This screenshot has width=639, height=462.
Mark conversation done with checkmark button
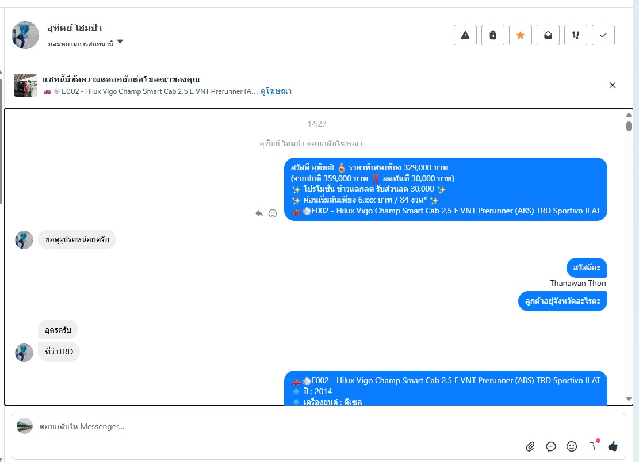pyautogui.click(x=603, y=35)
